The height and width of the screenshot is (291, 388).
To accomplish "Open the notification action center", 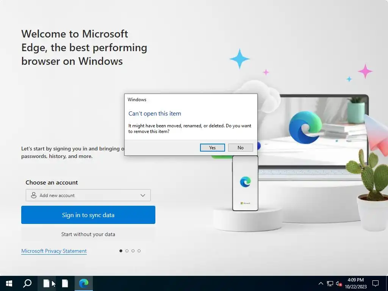I will pyautogui.click(x=375, y=283).
